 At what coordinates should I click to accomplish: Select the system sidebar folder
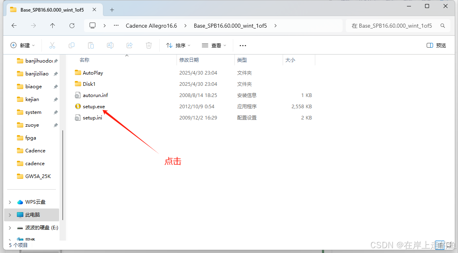click(33, 112)
